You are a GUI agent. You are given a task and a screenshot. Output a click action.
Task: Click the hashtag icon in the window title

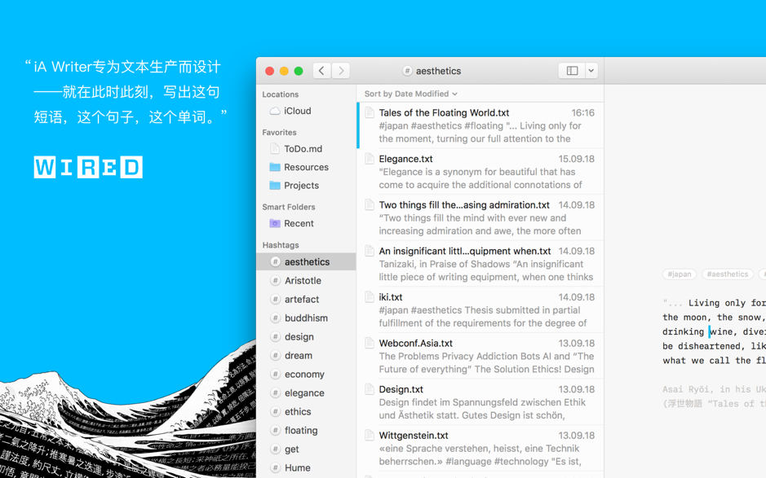tap(407, 71)
